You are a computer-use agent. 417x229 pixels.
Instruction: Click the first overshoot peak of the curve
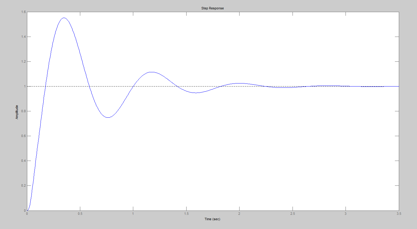64,18
